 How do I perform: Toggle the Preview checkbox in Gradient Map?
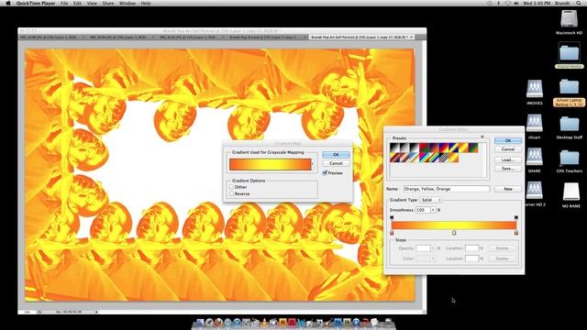[325, 173]
